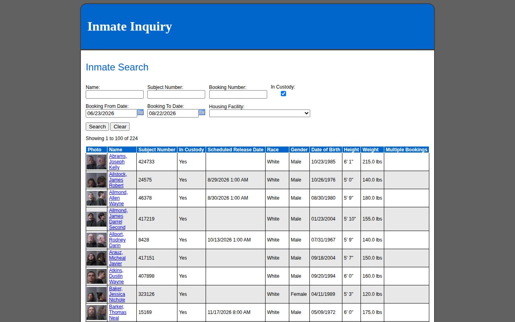Click the 215.0 lbs weight cell
The width and height of the screenshot is (515, 322).
coord(372,162)
